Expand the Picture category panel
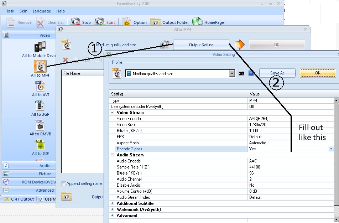 coord(29,174)
